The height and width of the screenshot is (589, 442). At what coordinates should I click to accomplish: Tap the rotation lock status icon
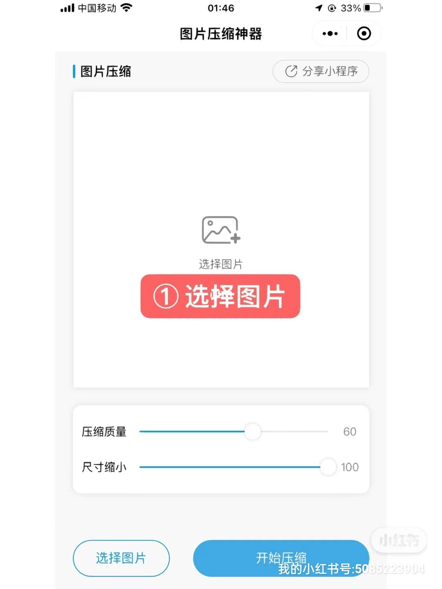[332, 8]
